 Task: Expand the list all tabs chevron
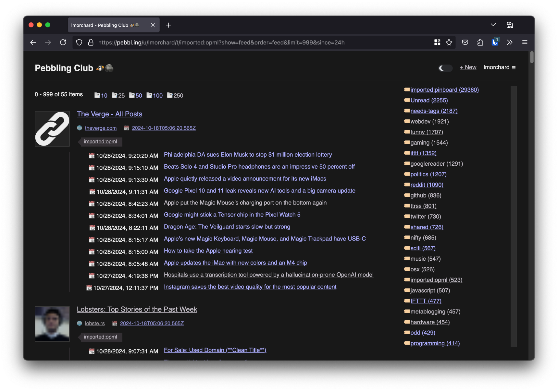click(493, 25)
